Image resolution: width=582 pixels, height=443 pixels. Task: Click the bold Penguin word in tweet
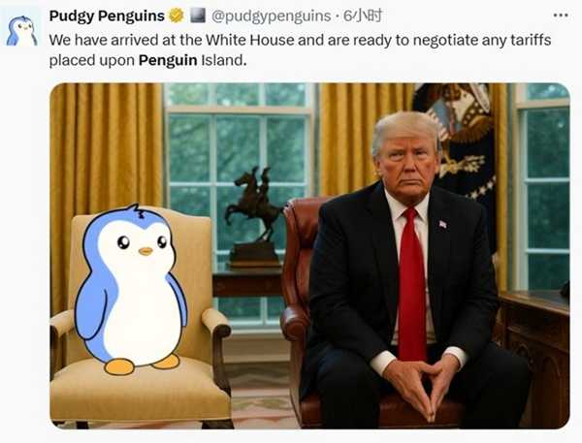(168, 60)
